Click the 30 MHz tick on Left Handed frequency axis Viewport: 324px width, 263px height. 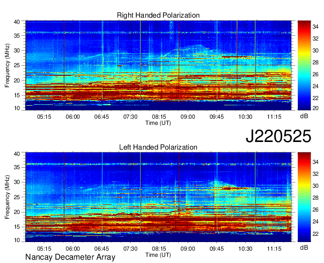17,182
